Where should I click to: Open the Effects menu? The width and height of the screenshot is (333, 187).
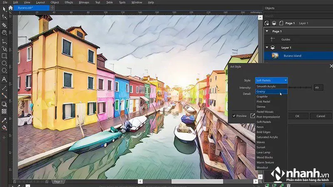[69, 2]
